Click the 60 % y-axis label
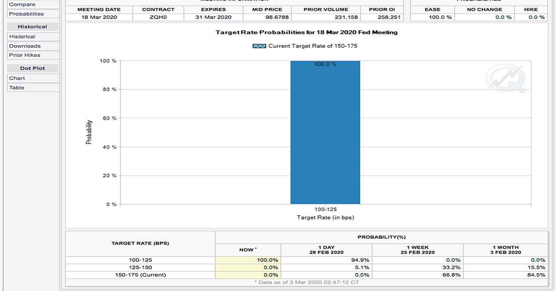Screen dimensions: 556x291 [x=110, y=118]
